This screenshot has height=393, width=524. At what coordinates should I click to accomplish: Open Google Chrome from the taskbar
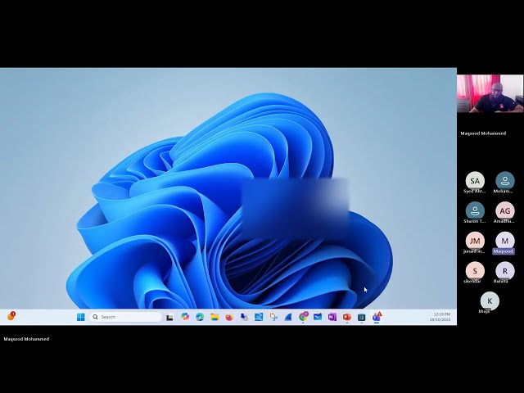coord(303,317)
